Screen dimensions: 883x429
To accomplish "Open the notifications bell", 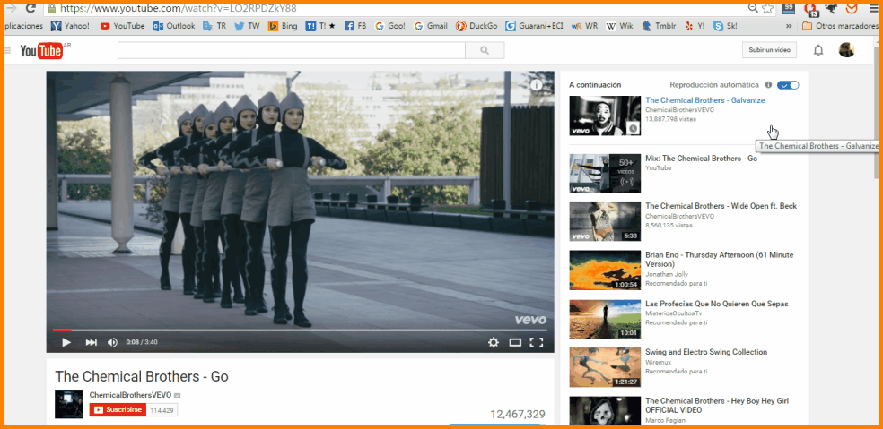I will 818,50.
